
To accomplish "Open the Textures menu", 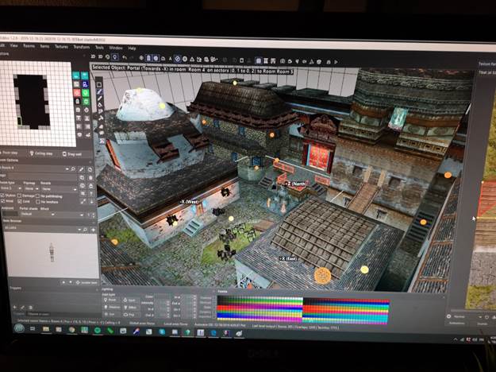I will pos(61,48).
